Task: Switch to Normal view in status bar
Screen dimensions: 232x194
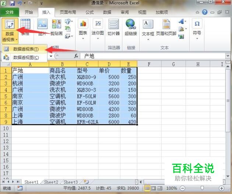Action: pos(147,188)
